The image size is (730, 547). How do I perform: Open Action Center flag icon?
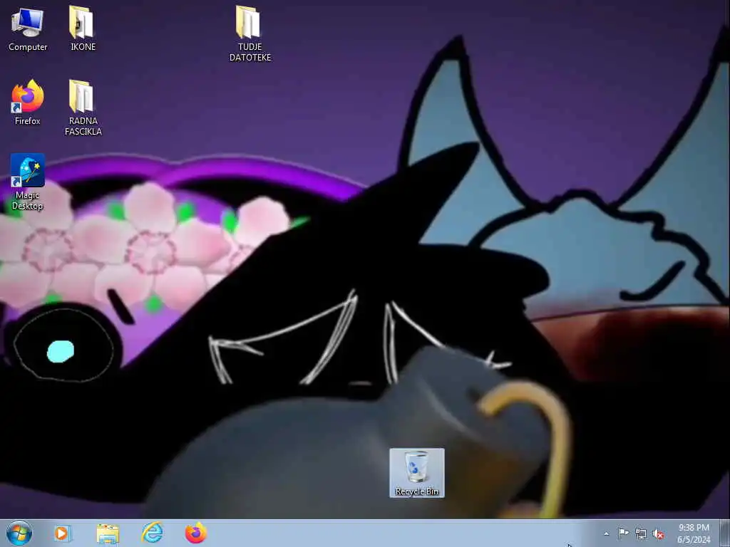pos(623,533)
